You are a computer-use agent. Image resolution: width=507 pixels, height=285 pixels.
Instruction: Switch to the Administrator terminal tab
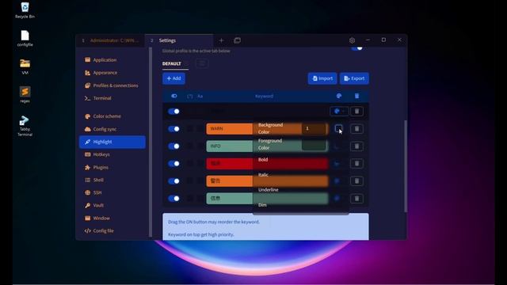(111, 40)
